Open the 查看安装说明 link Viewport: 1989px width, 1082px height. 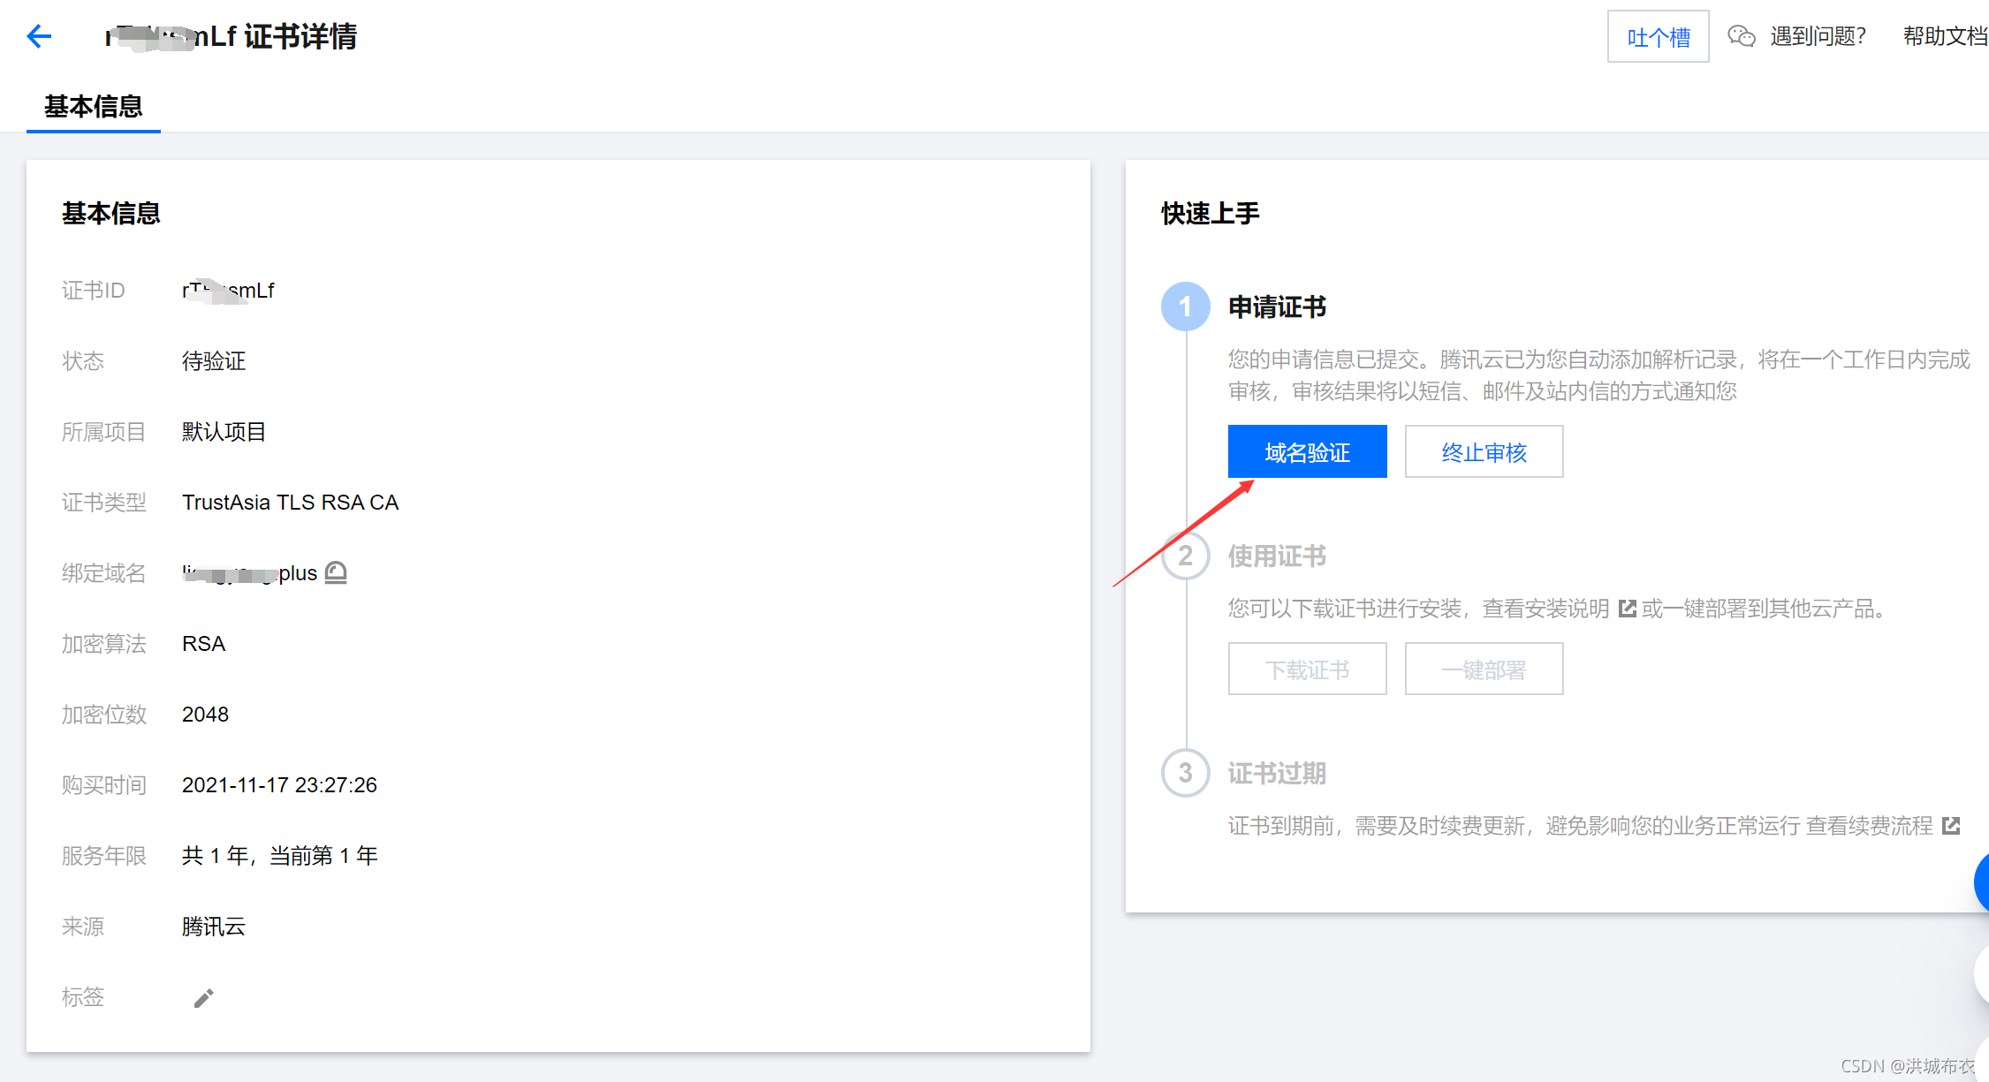[x=1545, y=609]
